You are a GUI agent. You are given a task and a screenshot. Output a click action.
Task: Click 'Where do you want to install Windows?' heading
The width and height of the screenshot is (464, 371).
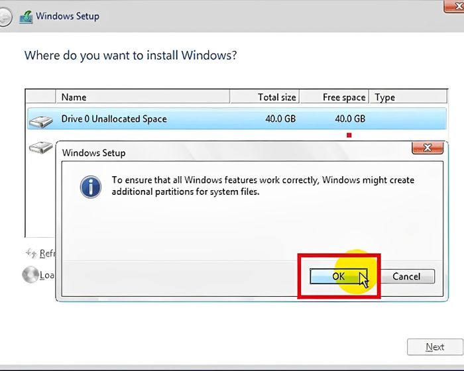(x=131, y=56)
